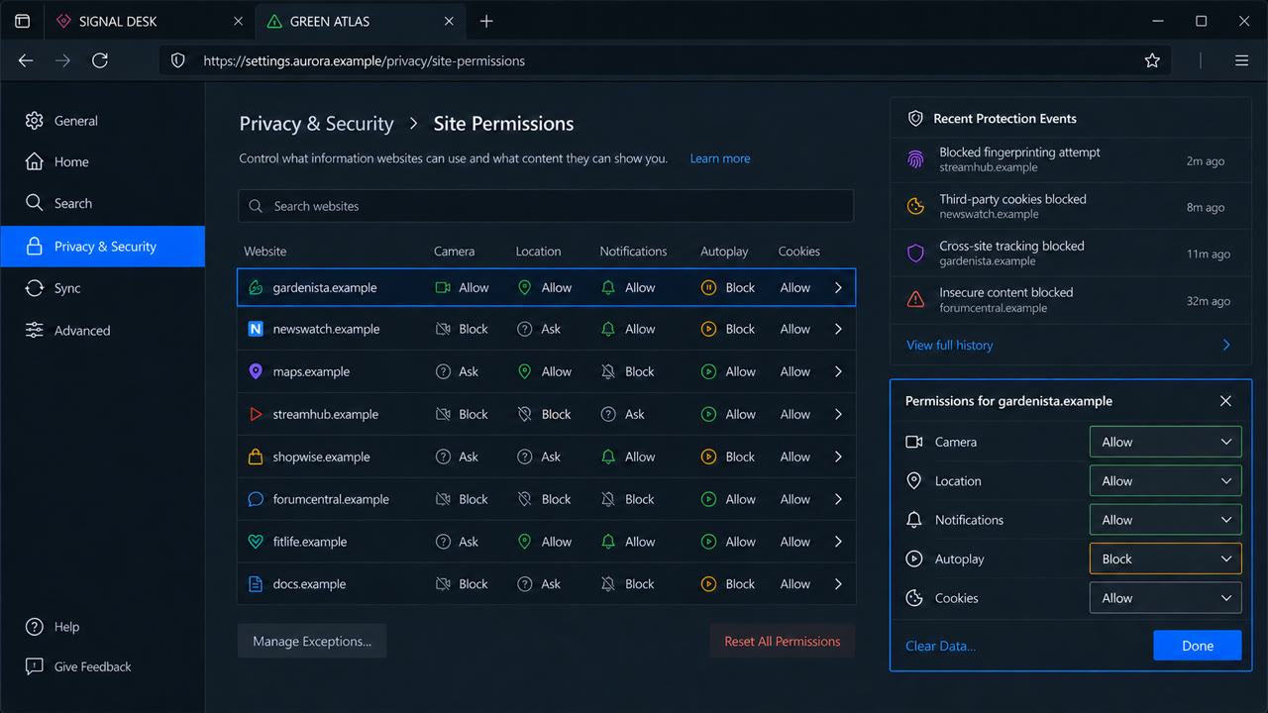The height and width of the screenshot is (713, 1268).
Task: Open the Search settings section
Action: click(x=103, y=203)
